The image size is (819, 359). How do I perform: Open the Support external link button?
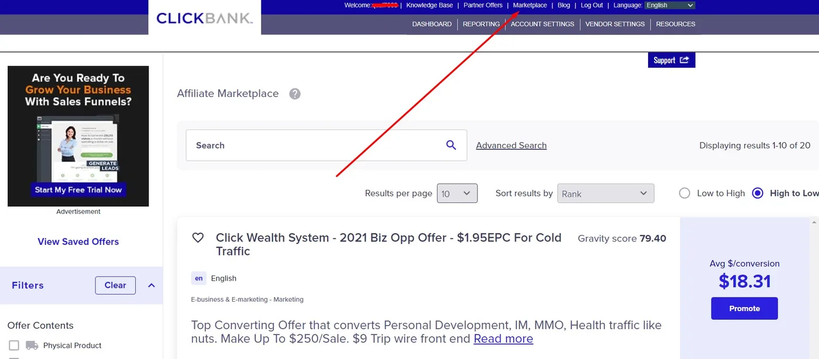coord(672,60)
